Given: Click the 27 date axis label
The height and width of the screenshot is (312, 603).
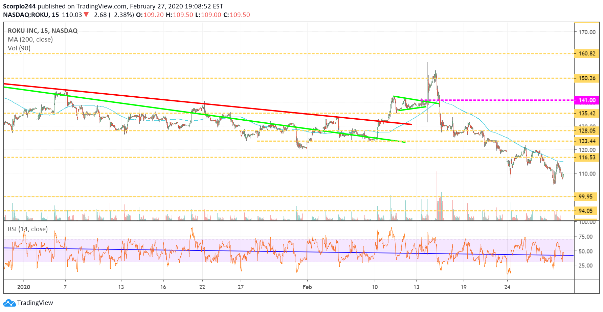Looking at the screenshot, I should (x=241, y=287).
